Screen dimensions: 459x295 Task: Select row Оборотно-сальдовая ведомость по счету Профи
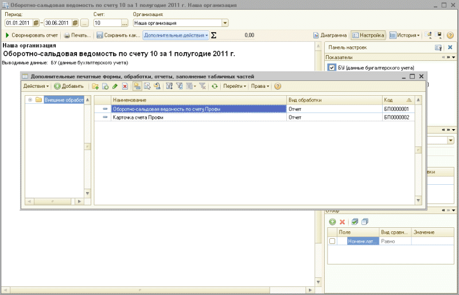(254, 109)
